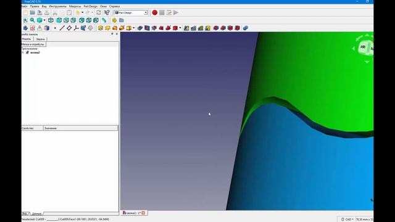Viewport: 395px width, 222px height.
Task: Switch to the Данные property tab
Action: point(37,213)
